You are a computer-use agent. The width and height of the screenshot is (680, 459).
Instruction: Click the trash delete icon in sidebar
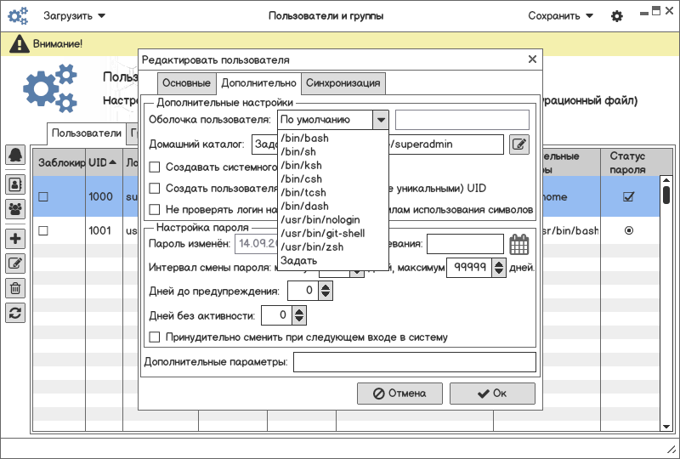tap(15, 288)
